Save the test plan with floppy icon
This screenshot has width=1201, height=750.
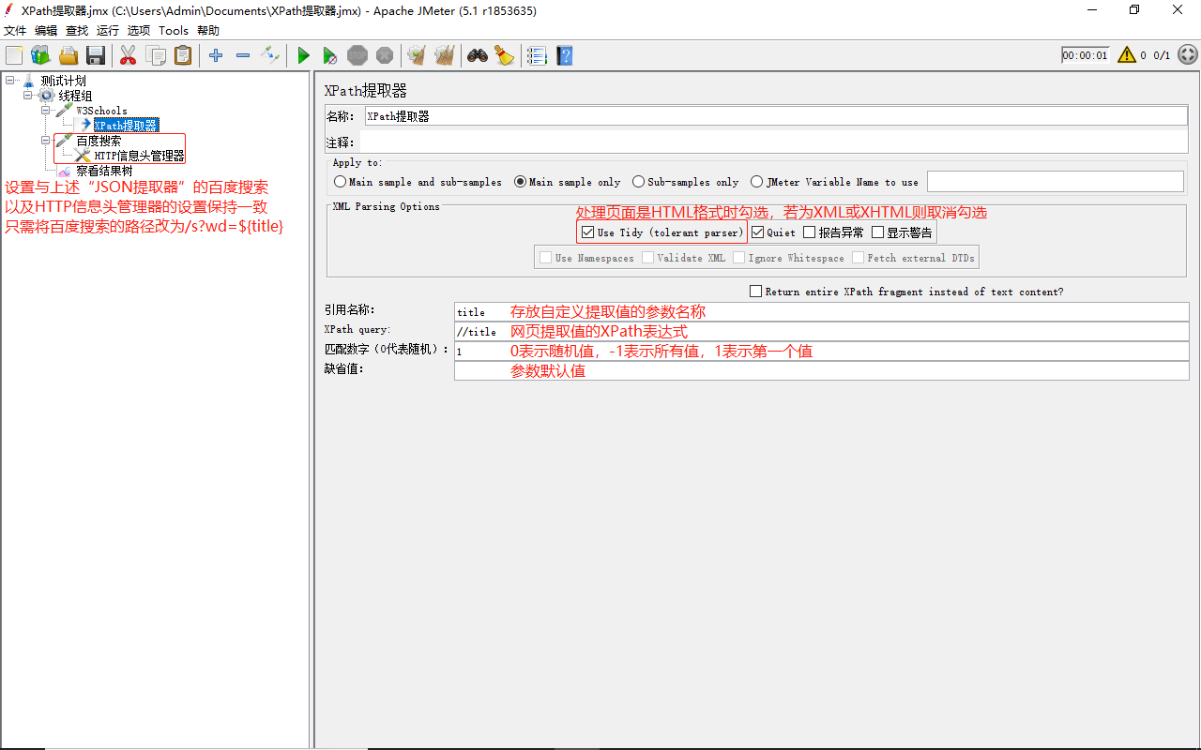[x=96, y=55]
